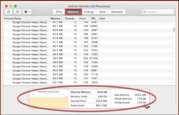Click the Memory Used 3.66 GB value
The image size is (179, 115).
point(102,97)
